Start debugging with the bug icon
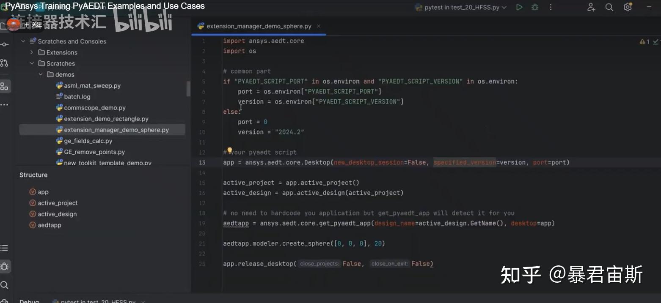 [535, 7]
